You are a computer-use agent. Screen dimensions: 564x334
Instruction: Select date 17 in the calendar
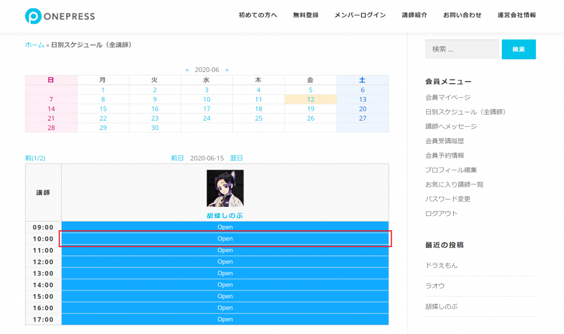click(x=207, y=109)
